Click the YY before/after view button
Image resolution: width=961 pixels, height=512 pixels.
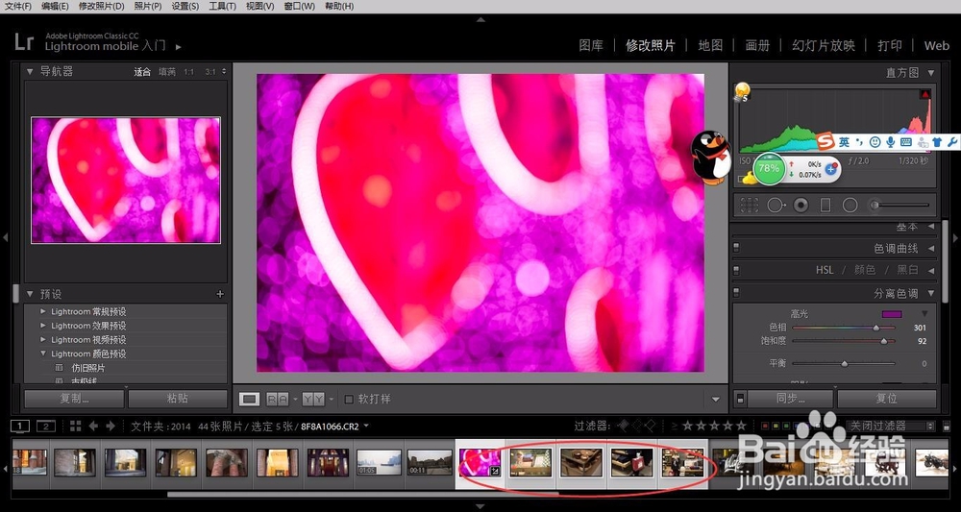314,400
